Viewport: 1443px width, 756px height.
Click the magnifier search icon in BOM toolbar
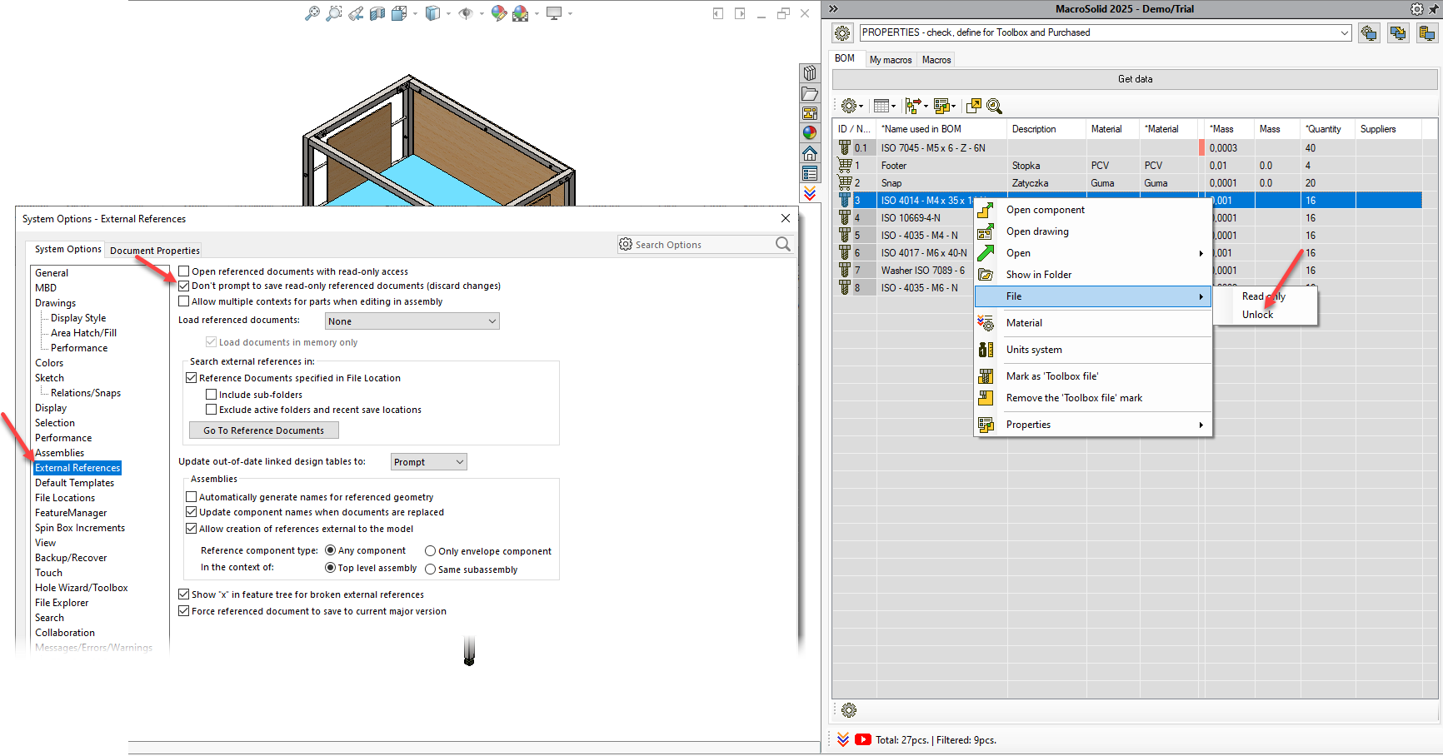(x=994, y=106)
